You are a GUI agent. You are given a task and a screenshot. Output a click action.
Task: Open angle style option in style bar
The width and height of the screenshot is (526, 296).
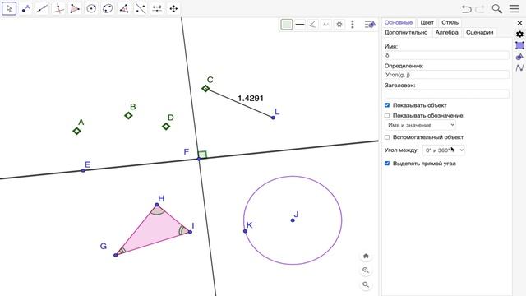coord(312,24)
